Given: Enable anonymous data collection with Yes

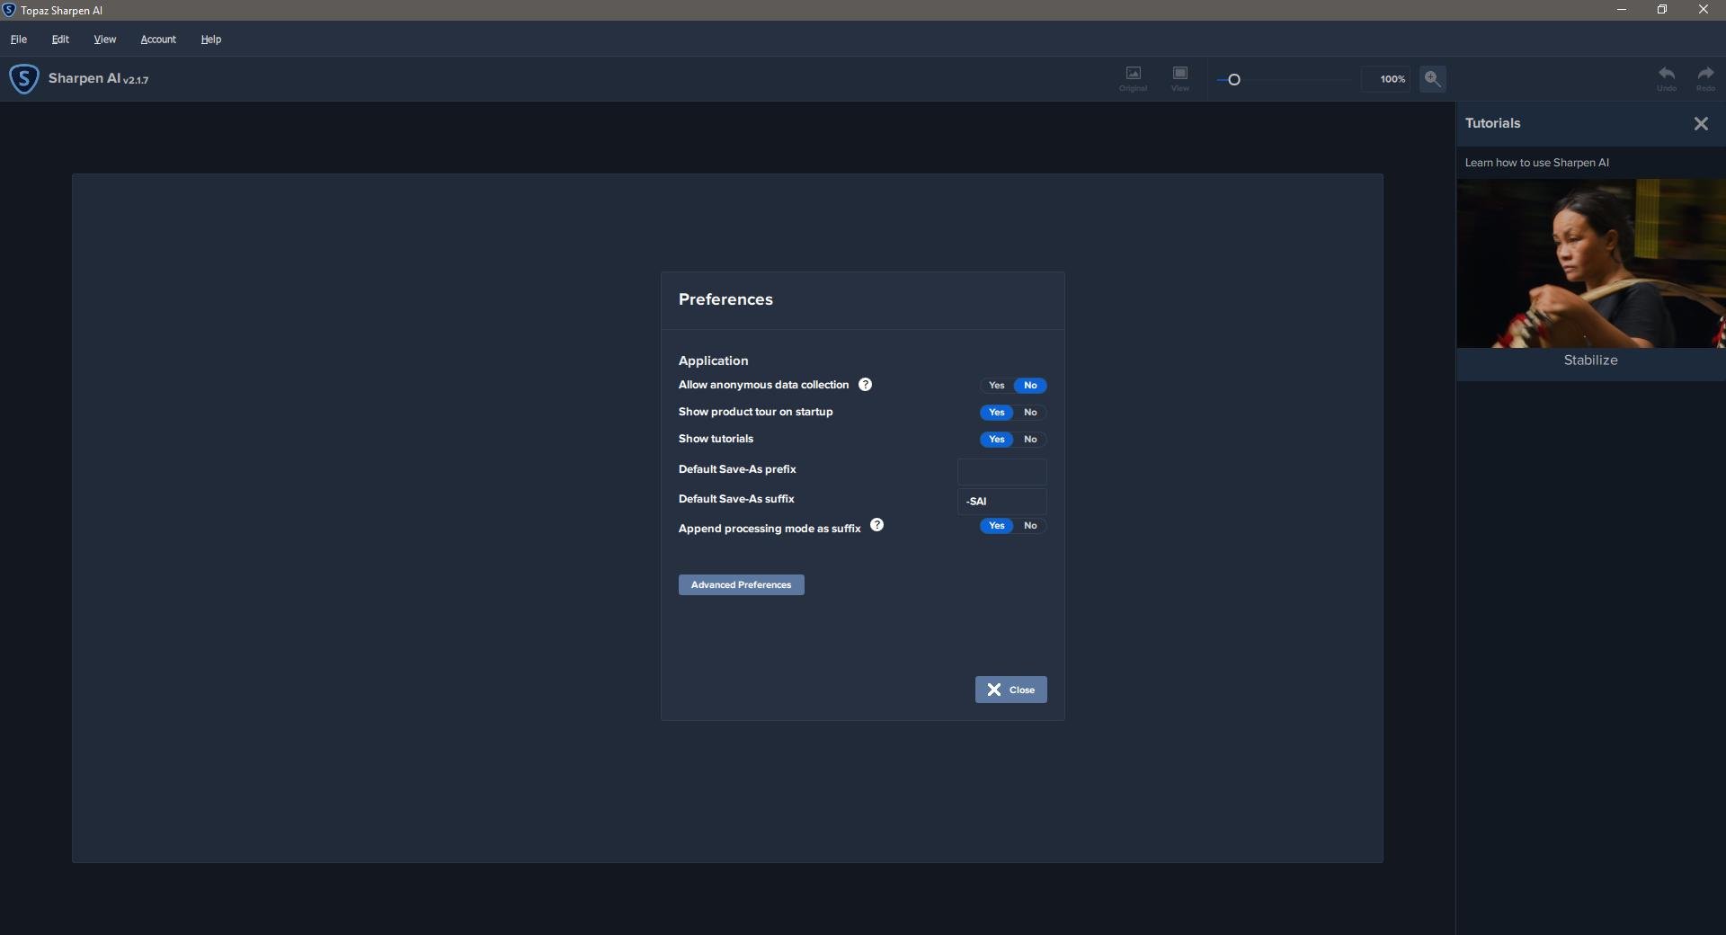Looking at the screenshot, I should pyautogui.click(x=996, y=386).
